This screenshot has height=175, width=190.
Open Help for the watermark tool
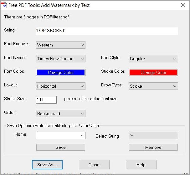tap(141, 165)
